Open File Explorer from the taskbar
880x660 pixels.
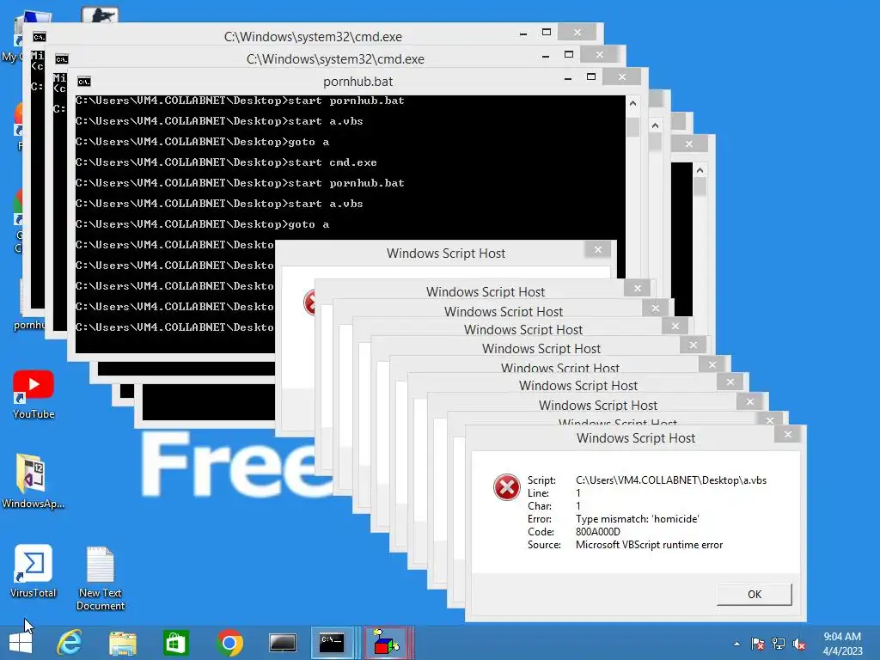click(122, 643)
